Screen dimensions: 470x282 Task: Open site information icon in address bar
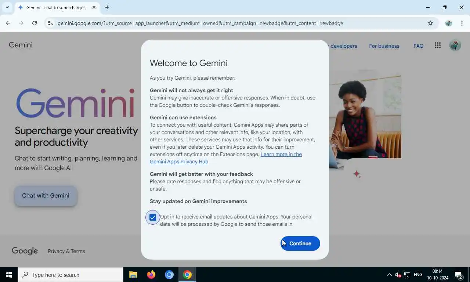pyautogui.click(x=50, y=23)
